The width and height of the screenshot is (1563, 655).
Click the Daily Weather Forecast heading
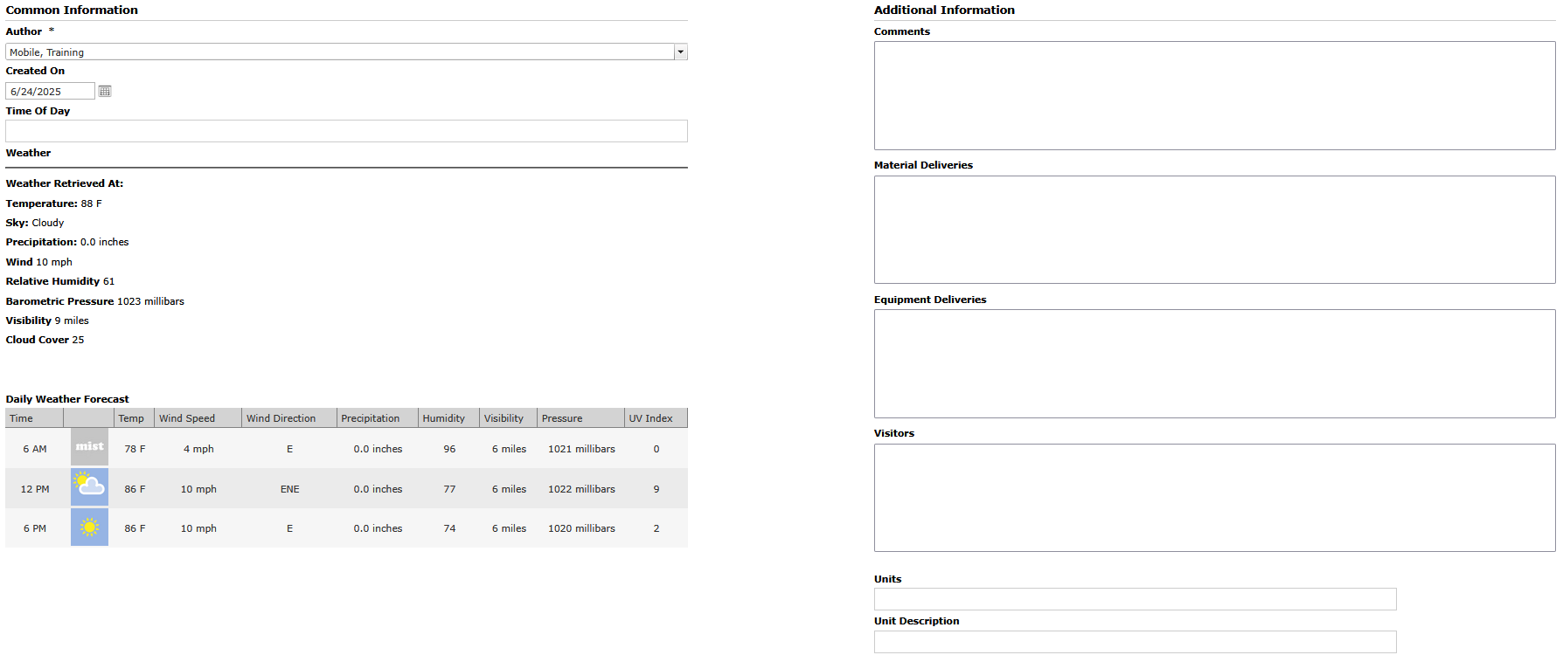67,399
